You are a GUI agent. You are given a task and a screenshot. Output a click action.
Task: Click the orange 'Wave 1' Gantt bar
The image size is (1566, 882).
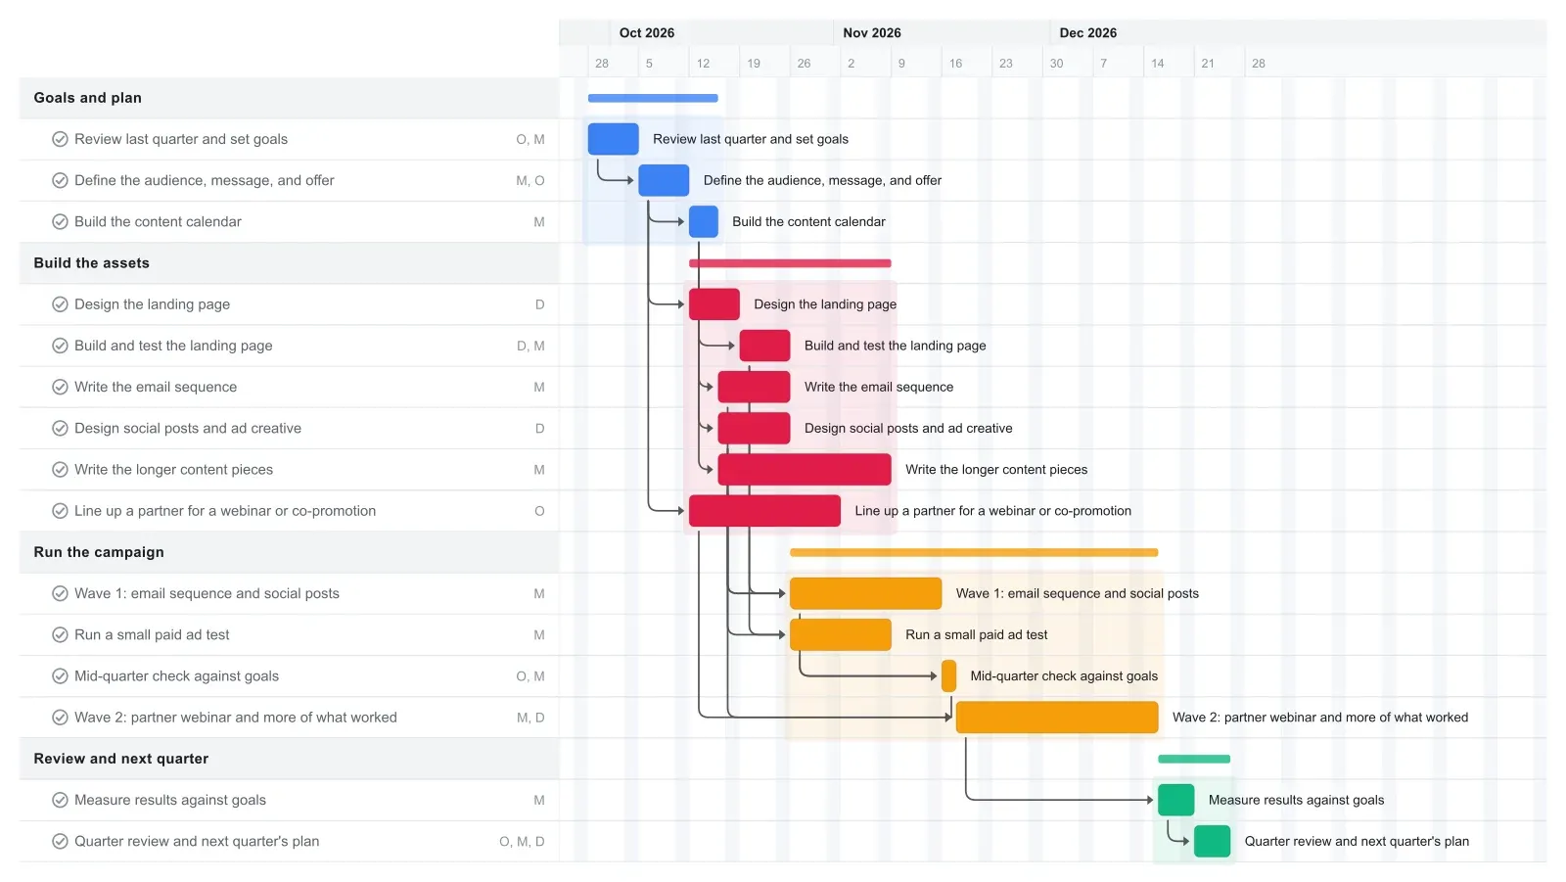pyautogui.click(x=865, y=593)
